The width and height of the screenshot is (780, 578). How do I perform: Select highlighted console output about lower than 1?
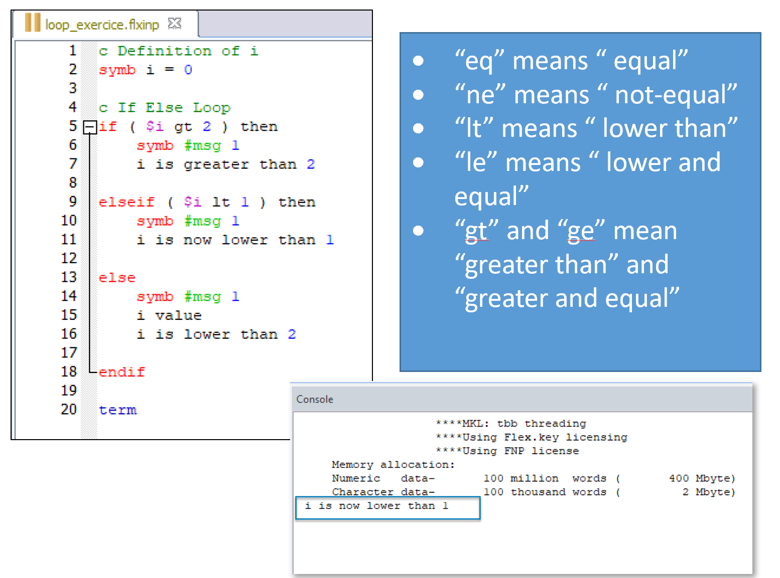click(x=376, y=506)
